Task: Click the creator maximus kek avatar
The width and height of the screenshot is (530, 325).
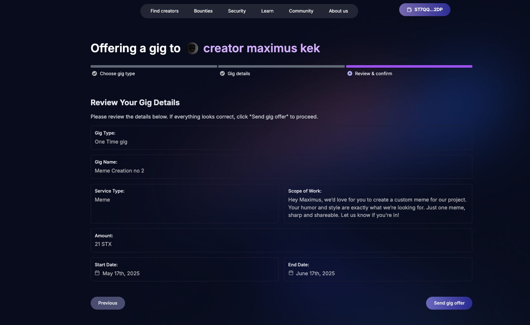Action: [x=192, y=48]
